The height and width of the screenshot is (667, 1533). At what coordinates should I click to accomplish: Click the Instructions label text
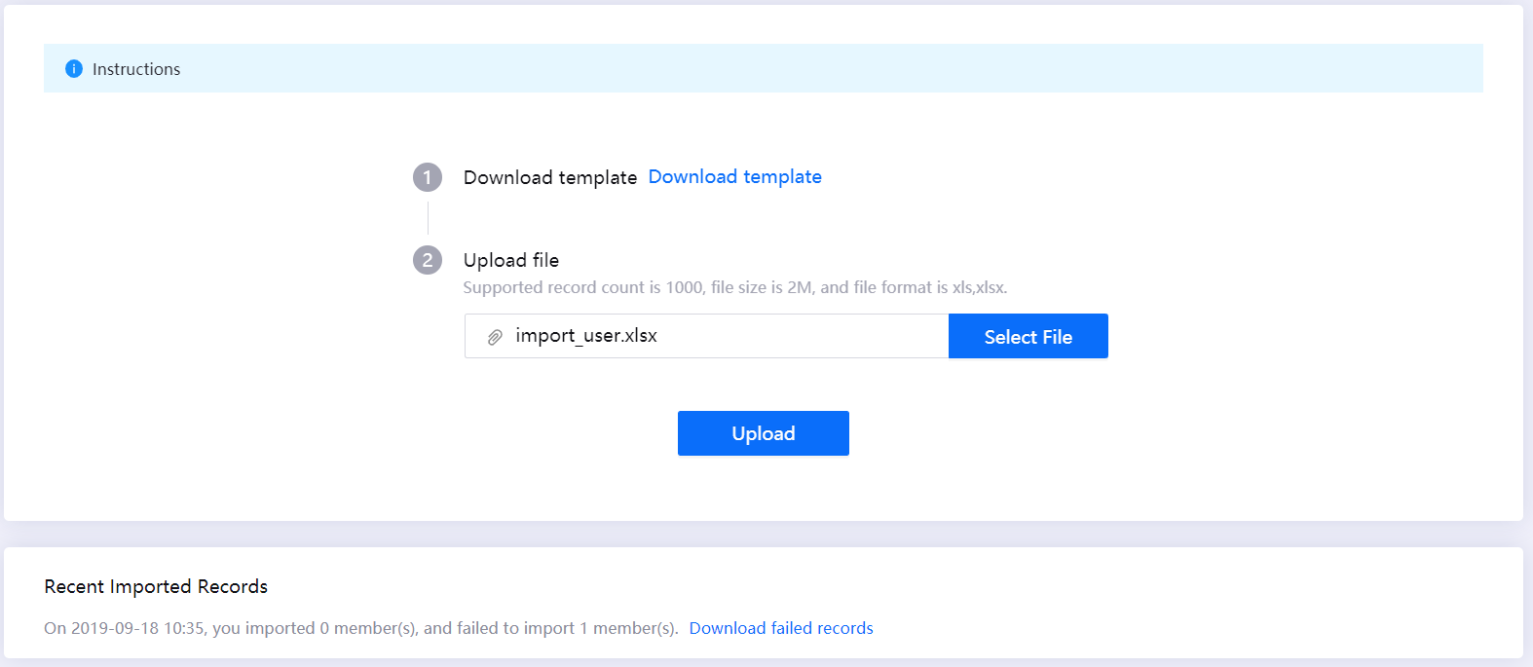[x=136, y=69]
